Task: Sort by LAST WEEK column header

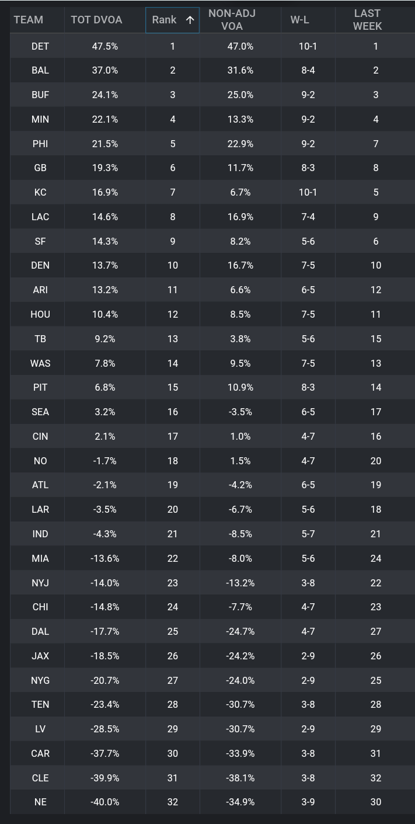Action: [x=367, y=20]
